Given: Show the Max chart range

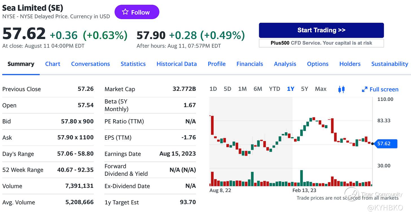Looking at the screenshot, I should (321, 89).
